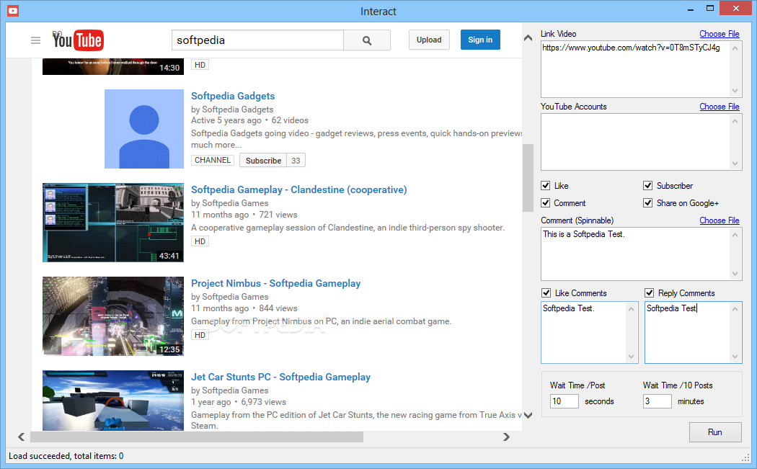Click the vertical scrollbar thumb of browser

coord(528,178)
